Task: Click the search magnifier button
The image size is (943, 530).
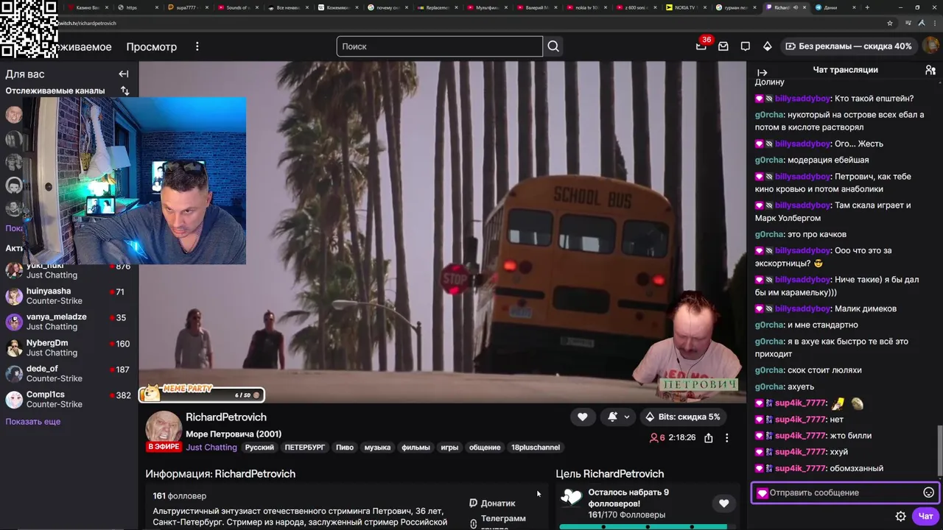Action: pos(553,46)
